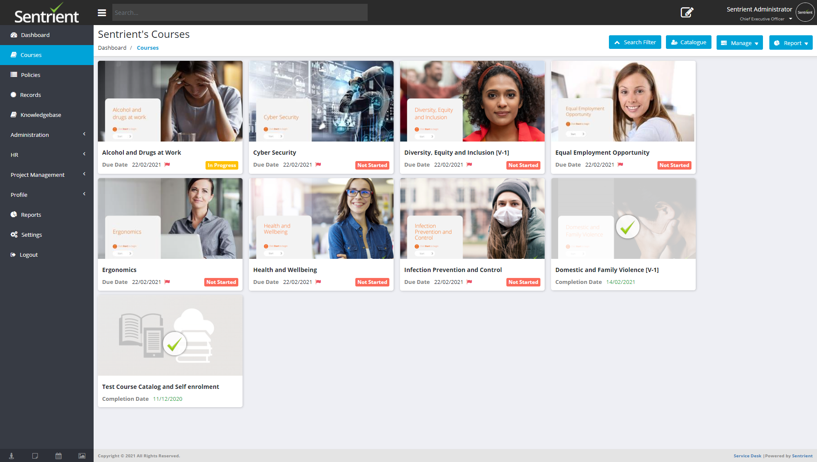This screenshot has height=462, width=817.
Task: Open the Catalogue
Action: tap(688, 42)
